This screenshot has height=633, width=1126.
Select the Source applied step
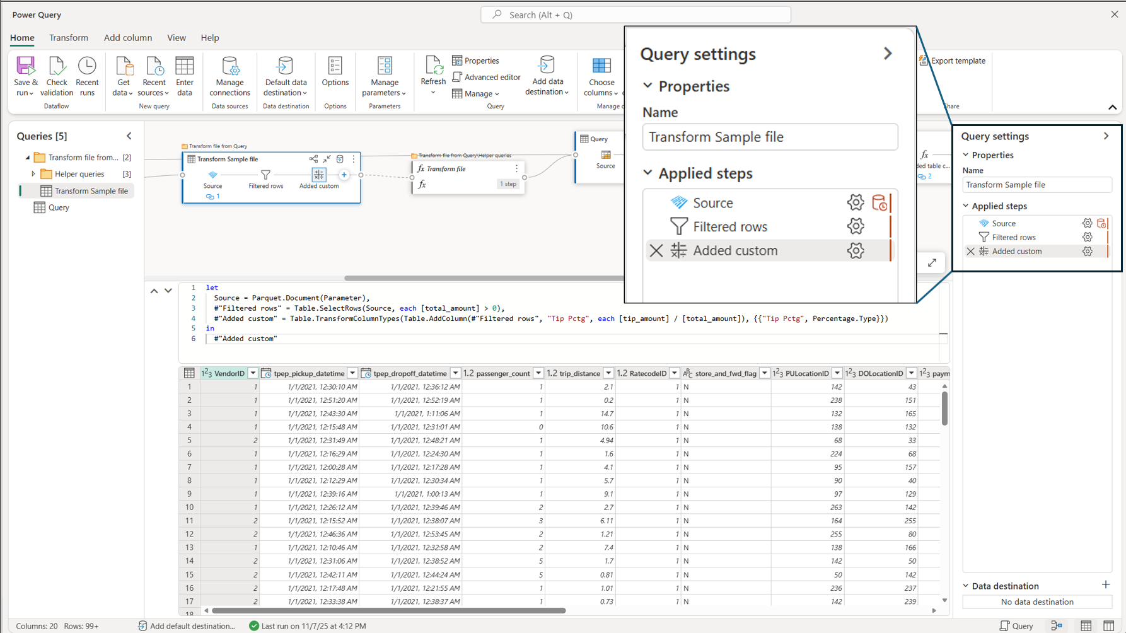point(1004,223)
